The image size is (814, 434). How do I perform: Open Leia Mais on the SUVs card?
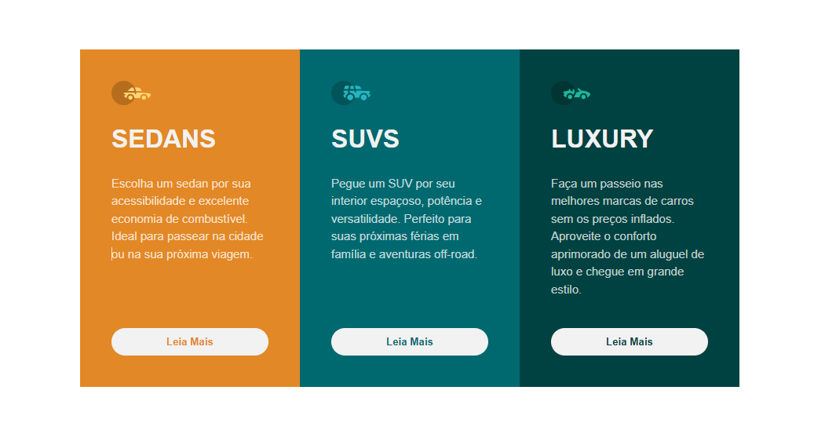click(x=410, y=341)
